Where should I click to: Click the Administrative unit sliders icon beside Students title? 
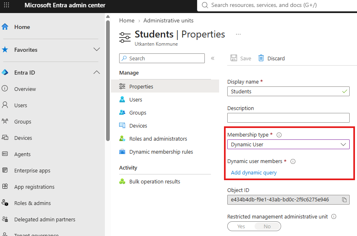click(x=125, y=37)
